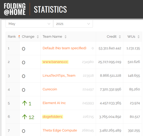The width and height of the screenshot is (143, 136).
Task: Click the WUs column sort arrows
Action: [138, 37]
